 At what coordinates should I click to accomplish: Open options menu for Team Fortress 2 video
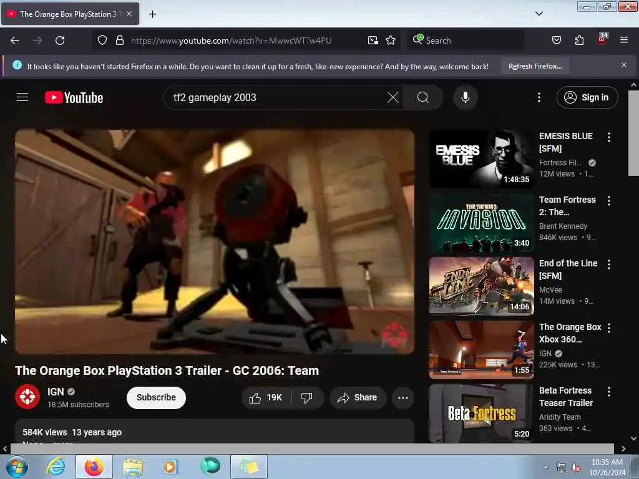click(609, 201)
